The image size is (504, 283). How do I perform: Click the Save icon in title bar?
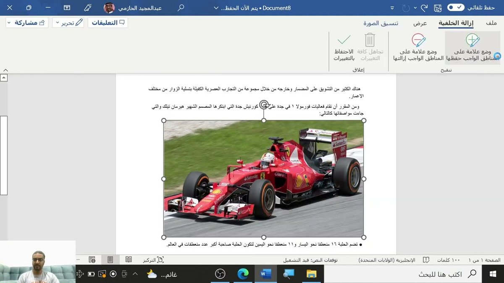coord(438,8)
